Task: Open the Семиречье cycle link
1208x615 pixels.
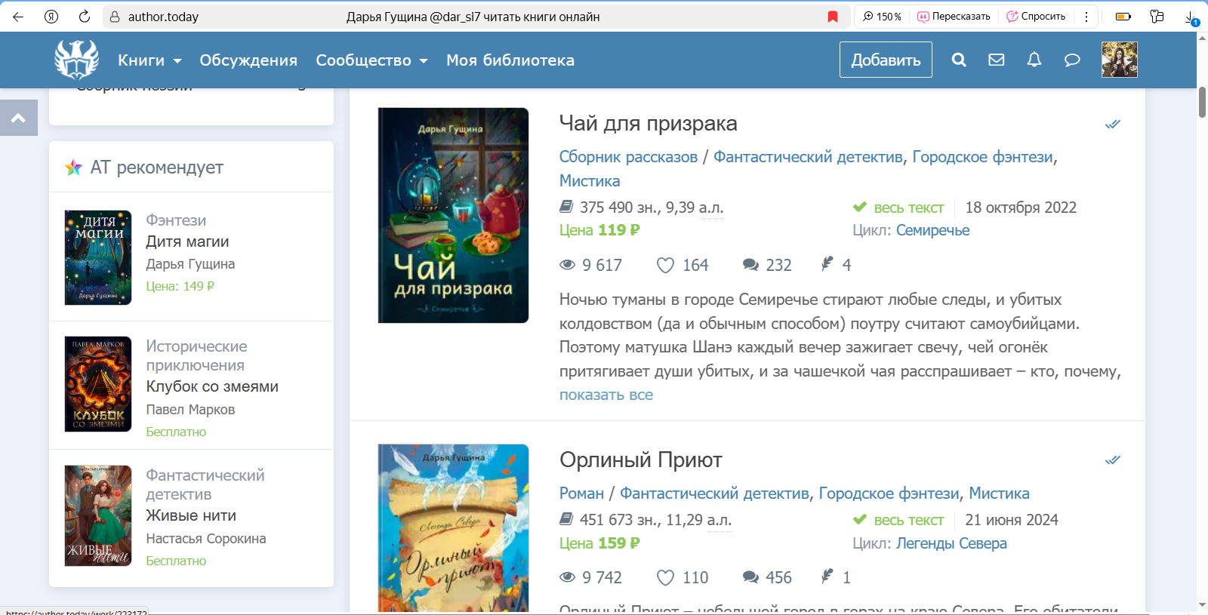Action: (932, 230)
